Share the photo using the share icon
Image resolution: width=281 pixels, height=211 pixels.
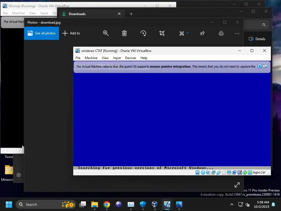pyautogui.click(x=202, y=33)
